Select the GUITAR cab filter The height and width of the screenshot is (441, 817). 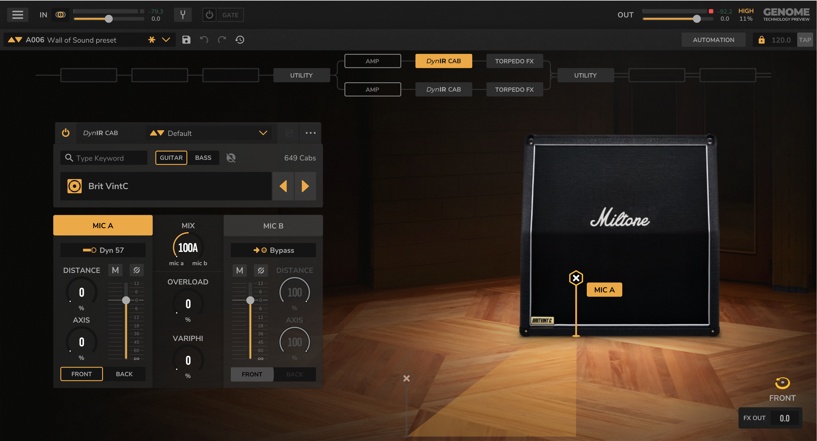(171, 158)
